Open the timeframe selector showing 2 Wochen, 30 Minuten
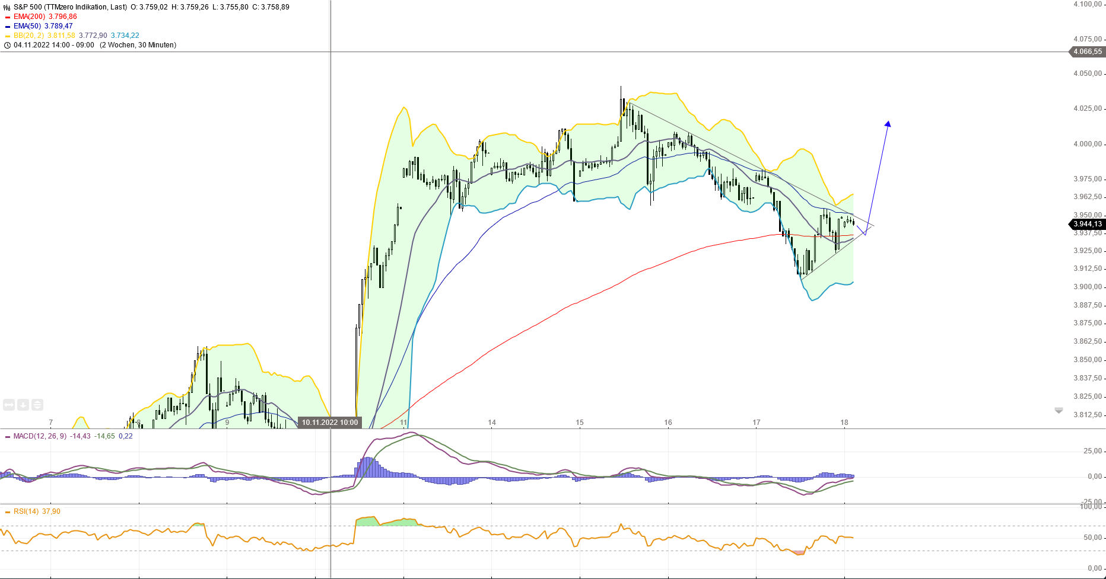The height and width of the screenshot is (579, 1106). 137,44
